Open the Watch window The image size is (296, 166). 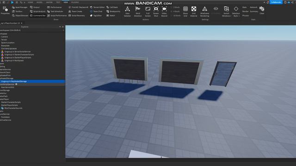point(111,16)
